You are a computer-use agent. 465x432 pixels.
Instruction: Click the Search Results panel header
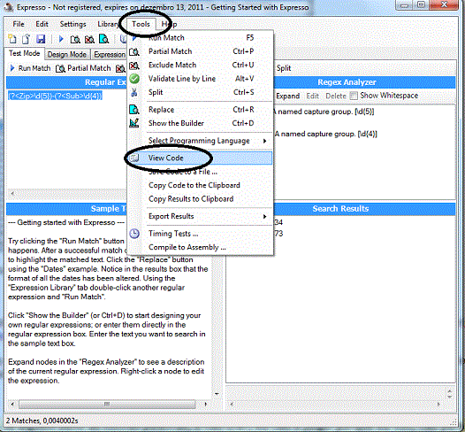[x=364, y=209]
